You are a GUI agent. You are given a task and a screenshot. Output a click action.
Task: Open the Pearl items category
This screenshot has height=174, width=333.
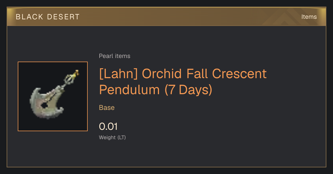pos(115,56)
